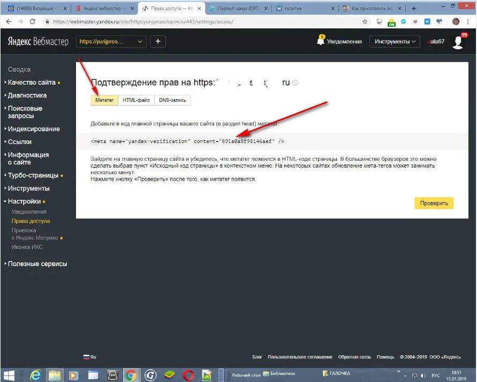Open File Explorer from taskbar
The image size is (477, 382).
click(x=55, y=376)
